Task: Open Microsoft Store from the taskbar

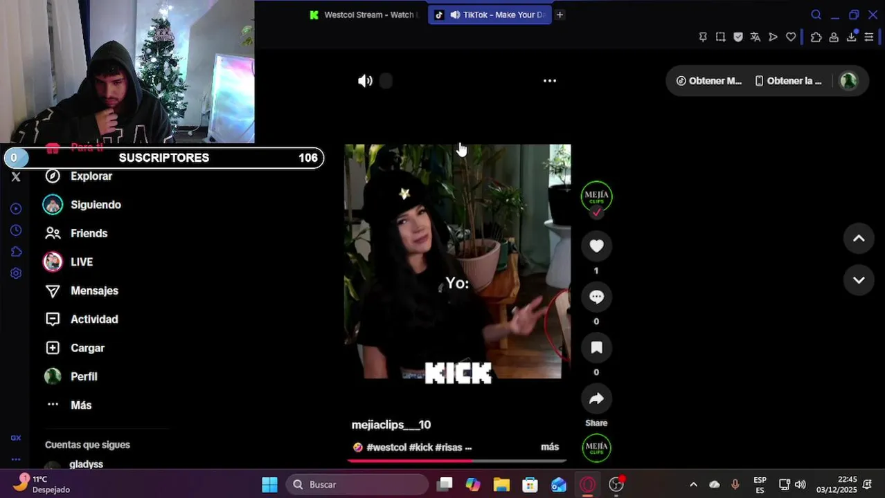Action: point(530,485)
